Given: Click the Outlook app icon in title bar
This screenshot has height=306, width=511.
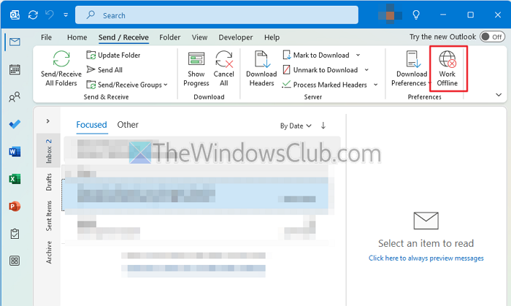Looking at the screenshot, I should pos(15,15).
